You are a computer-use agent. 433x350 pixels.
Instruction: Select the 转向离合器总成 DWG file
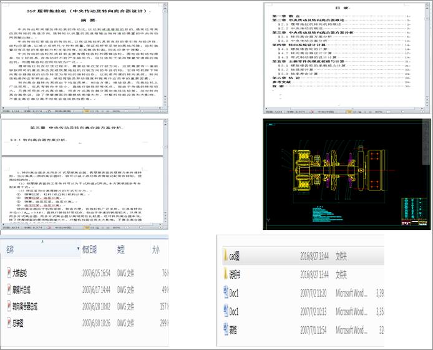[25, 306]
